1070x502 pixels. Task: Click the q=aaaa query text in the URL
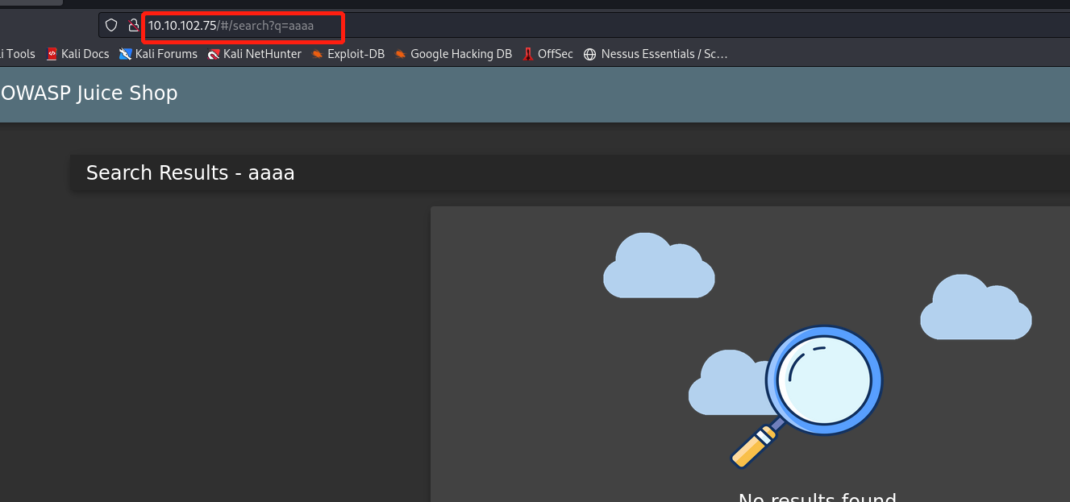pyautogui.click(x=294, y=26)
